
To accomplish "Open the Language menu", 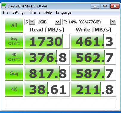I will (x=64, y=12).
